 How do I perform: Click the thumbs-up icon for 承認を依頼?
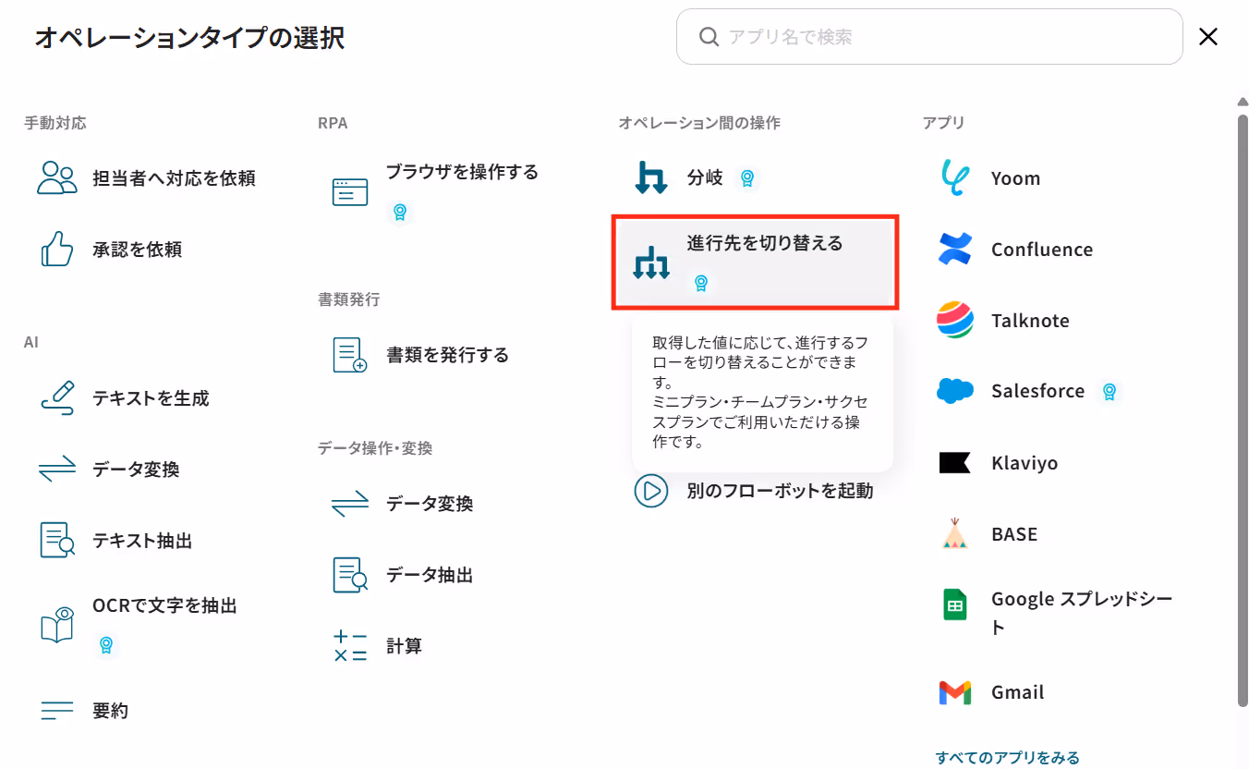(x=57, y=249)
